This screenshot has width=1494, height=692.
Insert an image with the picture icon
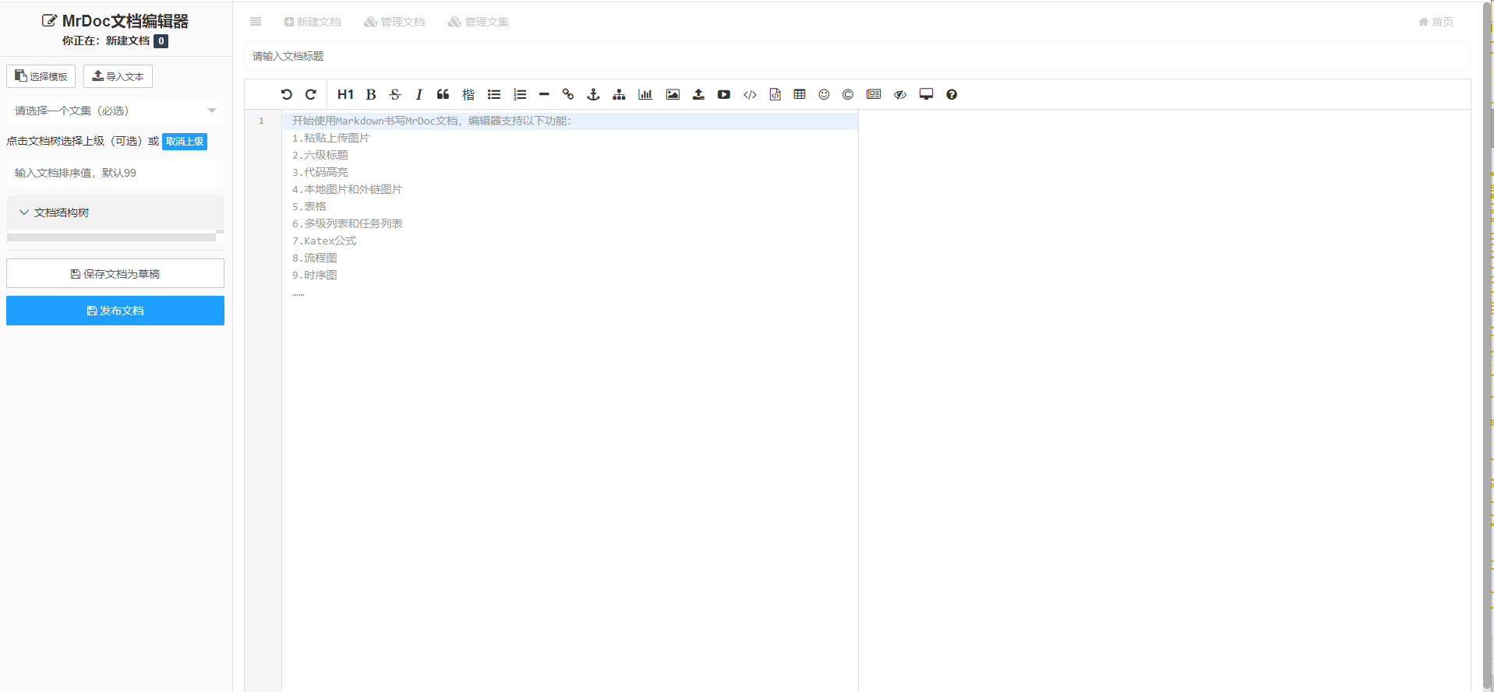click(673, 94)
